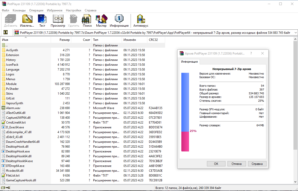Click CRC32 value F2AAB135
298x191 pixels.
(155, 108)
